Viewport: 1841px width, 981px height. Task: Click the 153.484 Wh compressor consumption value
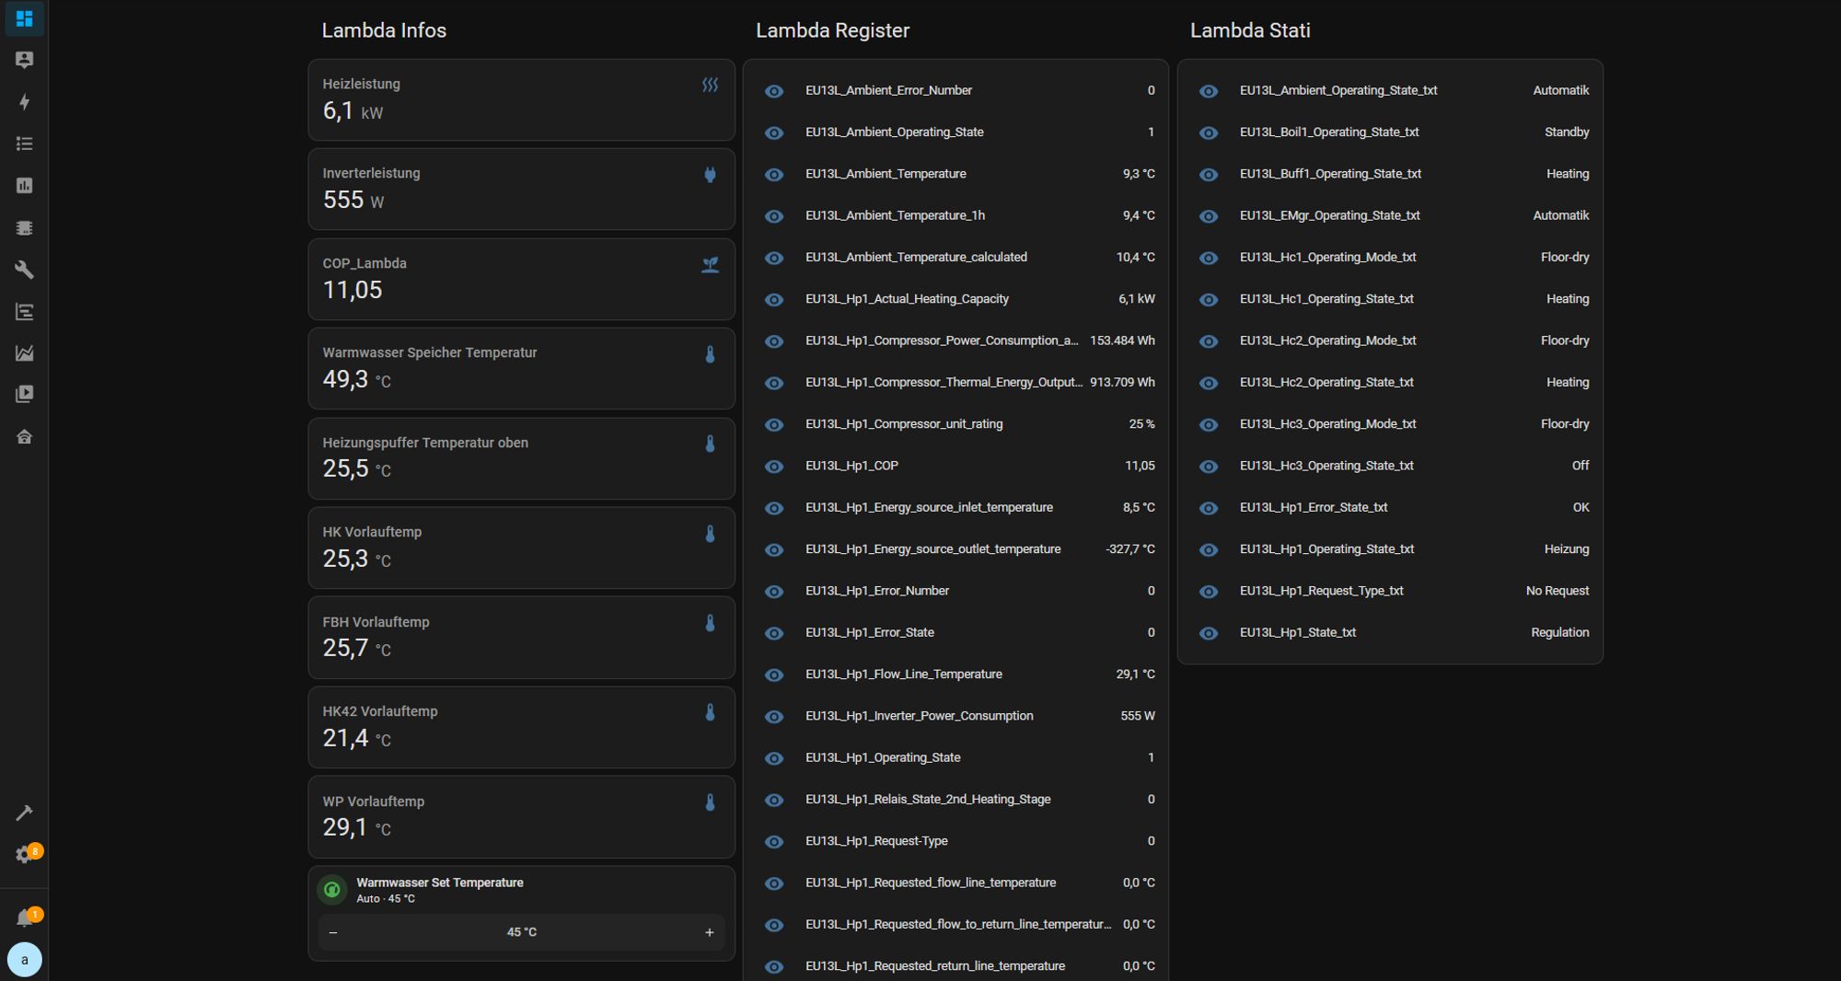tap(1122, 340)
